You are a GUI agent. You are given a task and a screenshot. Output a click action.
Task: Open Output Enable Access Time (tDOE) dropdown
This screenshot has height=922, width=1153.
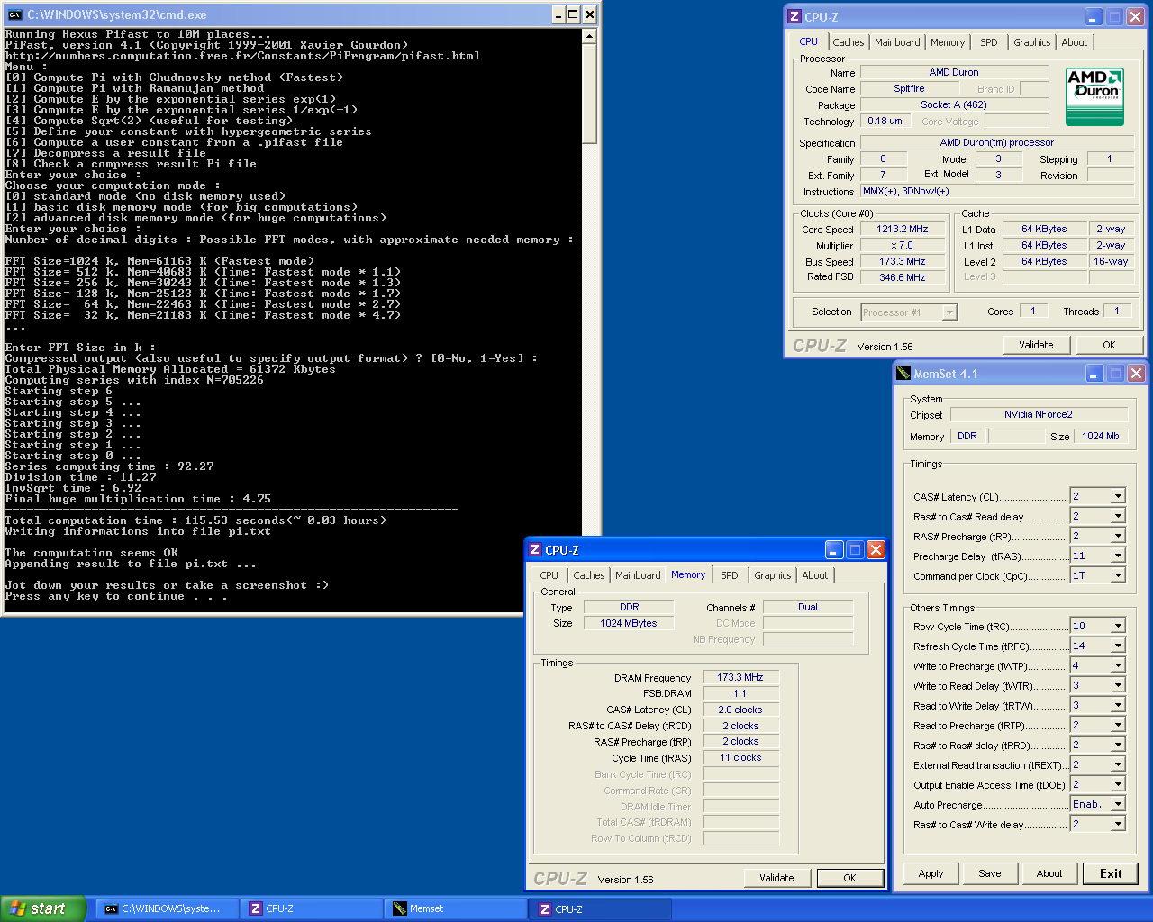1118,784
